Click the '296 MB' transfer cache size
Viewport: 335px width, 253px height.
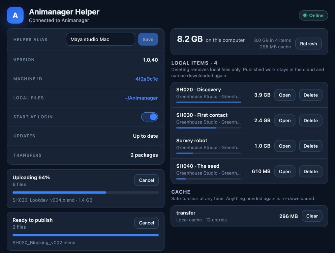tap(288, 216)
